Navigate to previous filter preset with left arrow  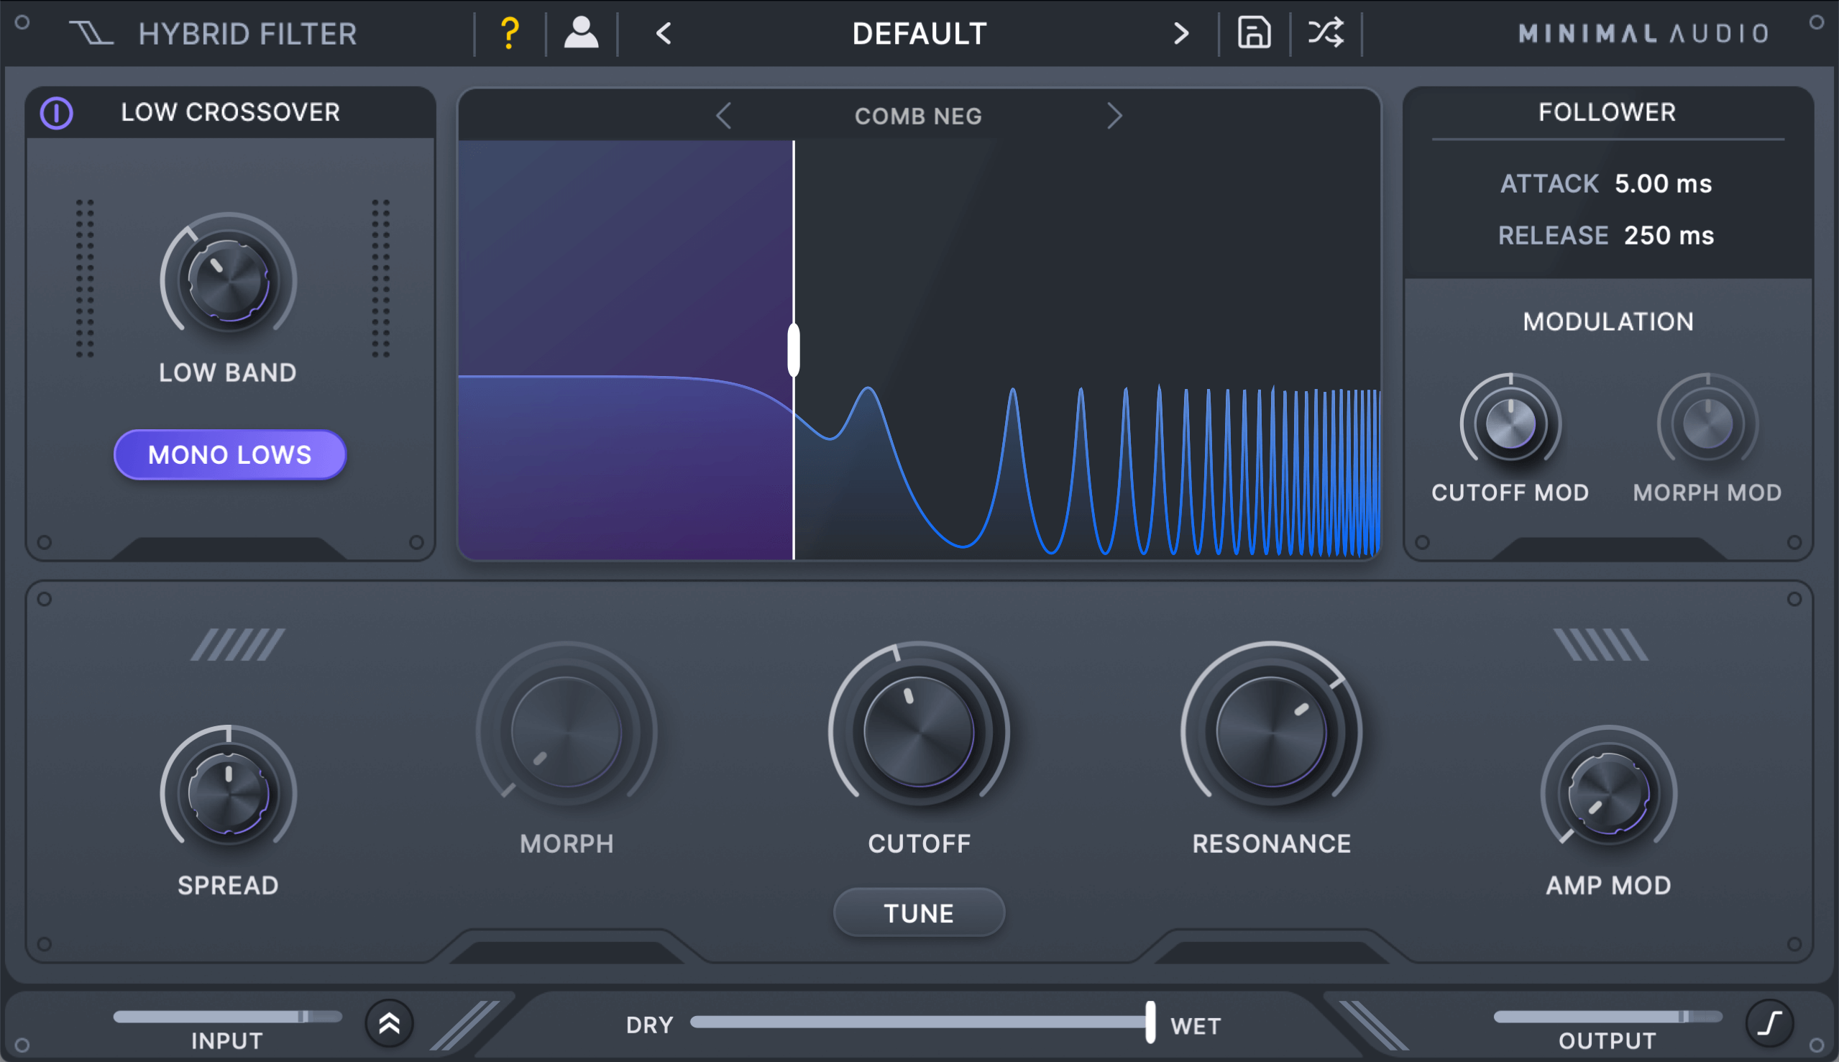tap(722, 116)
